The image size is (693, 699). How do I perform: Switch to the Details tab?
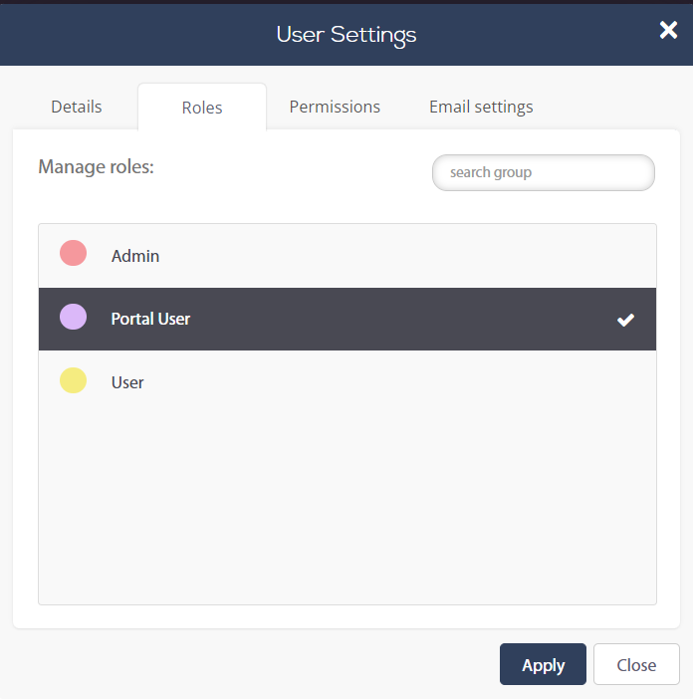click(77, 107)
